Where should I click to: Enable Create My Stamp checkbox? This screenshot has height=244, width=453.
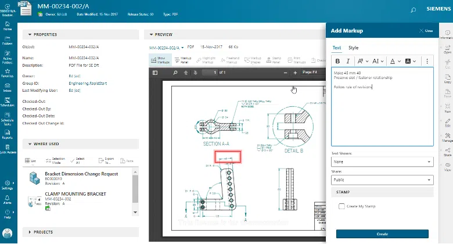341,206
